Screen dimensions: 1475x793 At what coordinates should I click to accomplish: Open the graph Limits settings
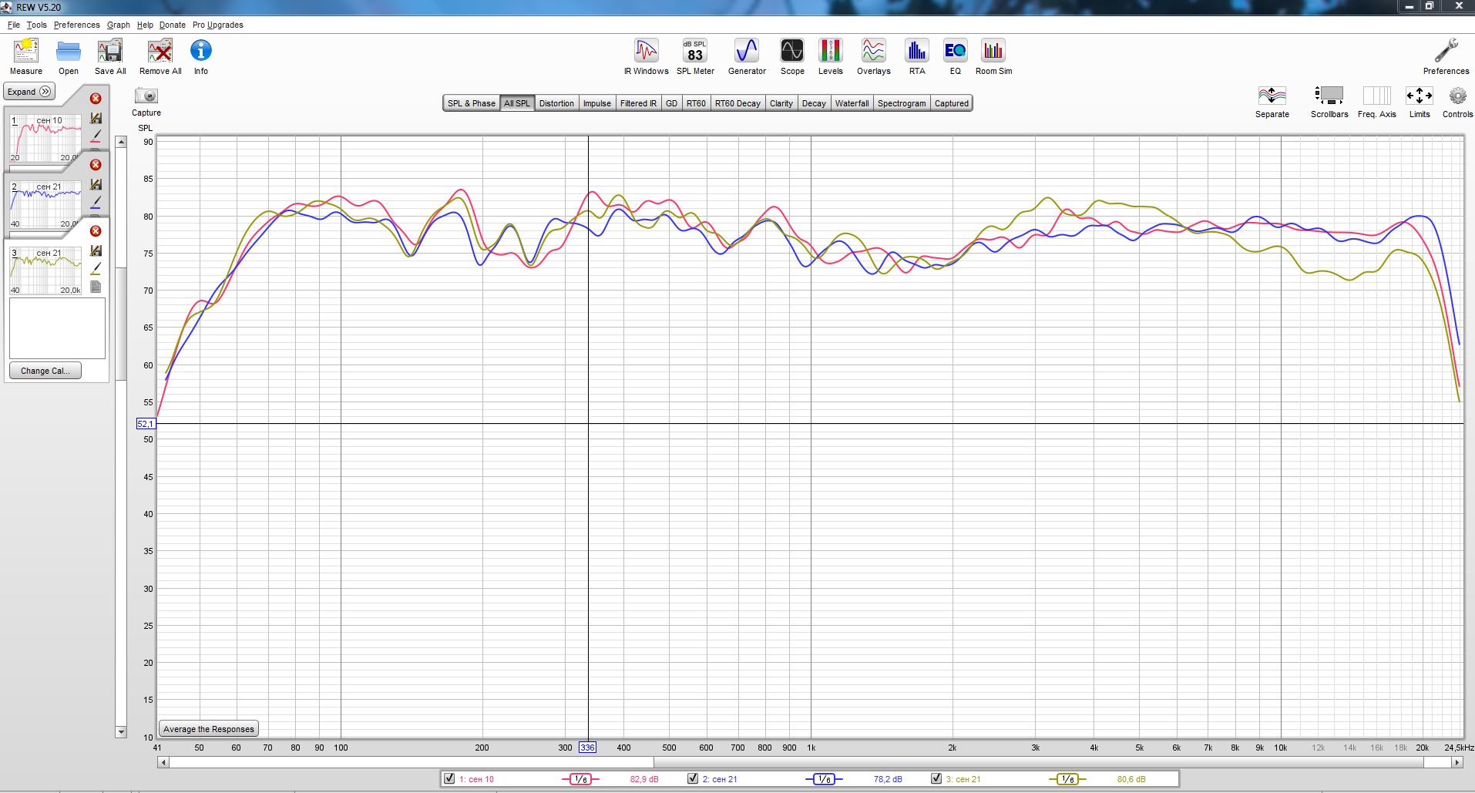(1419, 102)
